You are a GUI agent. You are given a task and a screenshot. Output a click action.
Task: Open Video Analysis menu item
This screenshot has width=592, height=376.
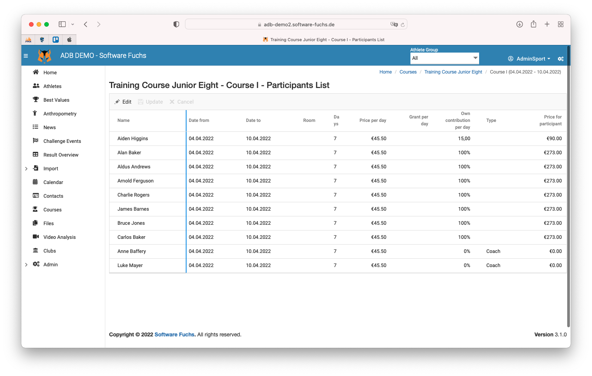60,237
